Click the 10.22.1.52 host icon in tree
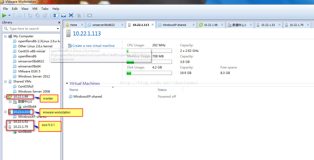 click(10, 122)
